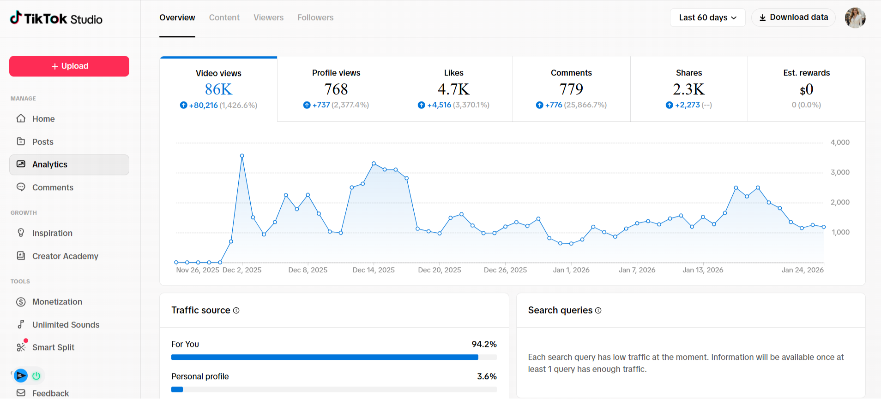Viewport: 881px width, 399px height.
Task: Click Traffic source info icon
Action: click(236, 311)
